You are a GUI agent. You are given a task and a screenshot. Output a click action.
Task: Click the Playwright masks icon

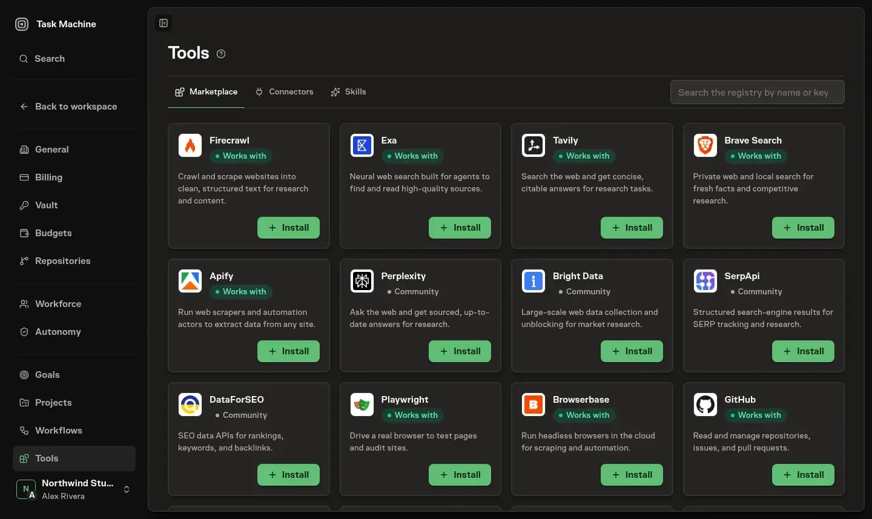[362, 405]
